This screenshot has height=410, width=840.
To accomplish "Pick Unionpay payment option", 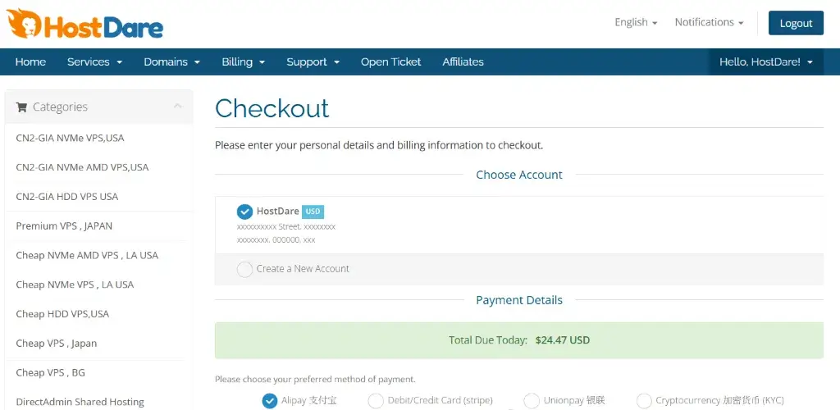I will [532, 400].
